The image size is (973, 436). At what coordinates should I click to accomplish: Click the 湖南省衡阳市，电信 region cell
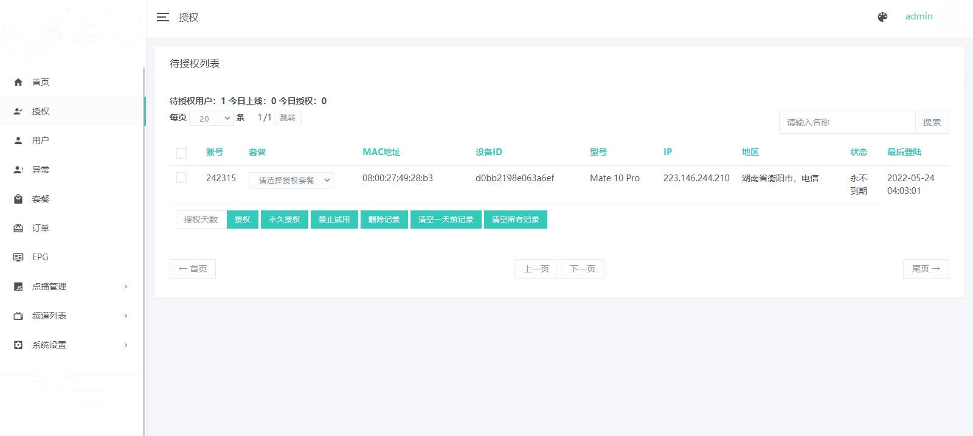[x=780, y=178]
